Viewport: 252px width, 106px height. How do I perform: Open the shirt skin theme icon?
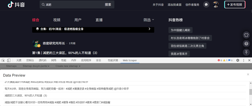[246, 35]
